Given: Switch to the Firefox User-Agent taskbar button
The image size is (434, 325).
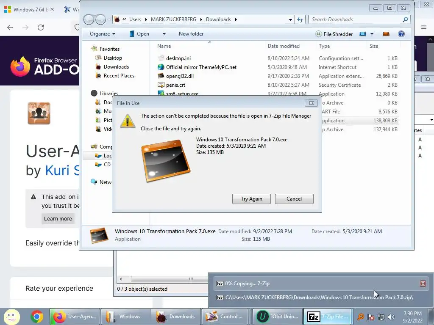Looking at the screenshot, I should tap(75, 317).
